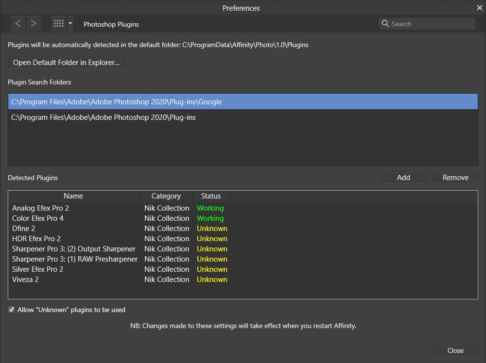Select the Adobe Photoshop 2020\Plug-ins folder
This screenshot has width=486, height=363.
click(243, 117)
